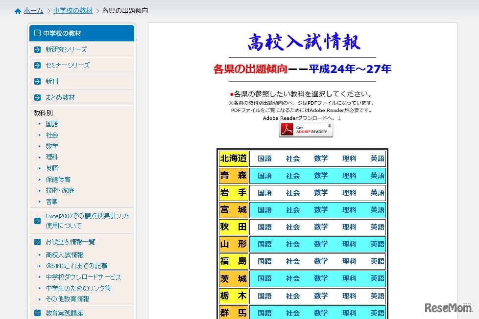Click the arrow icon beside まとめ教材
This screenshot has width=479, height=319.
38,98
